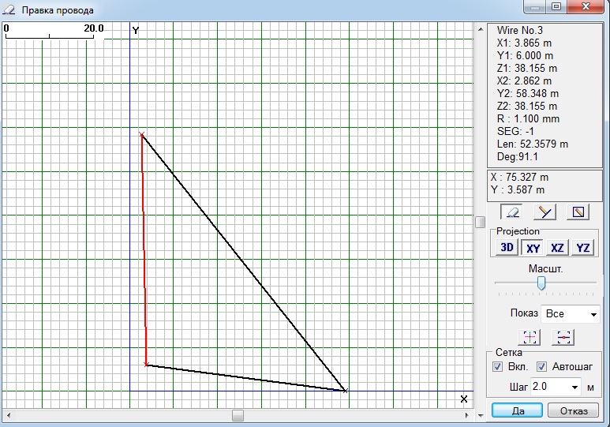This screenshot has height=427, width=610.
Task: Switch to XZ projection
Action: point(557,248)
